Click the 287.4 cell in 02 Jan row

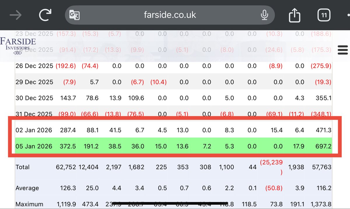68,130
